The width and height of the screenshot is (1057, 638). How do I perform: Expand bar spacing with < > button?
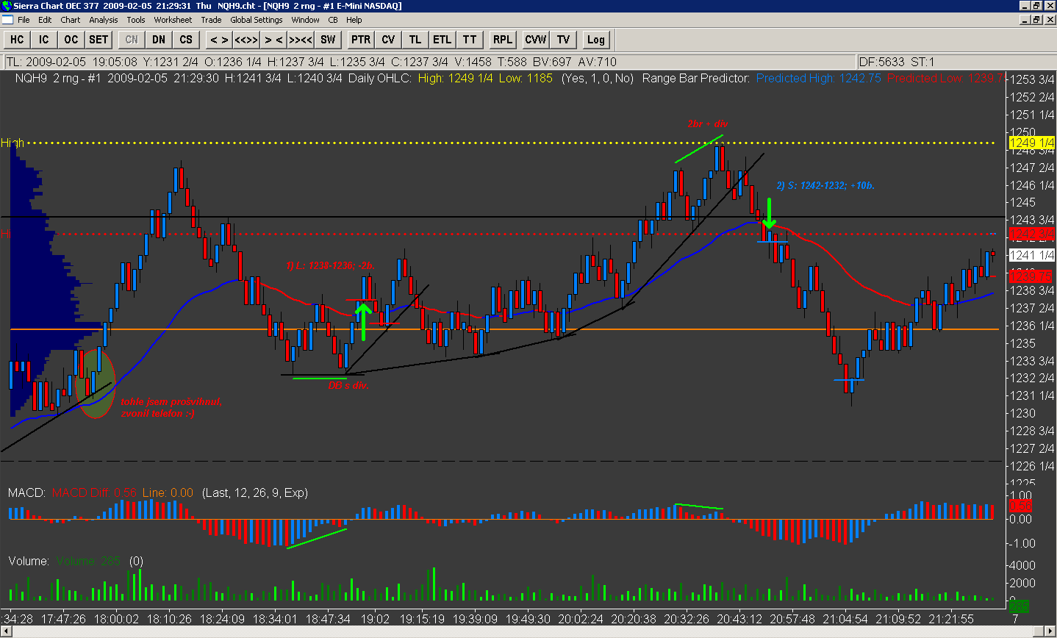[219, 40]
